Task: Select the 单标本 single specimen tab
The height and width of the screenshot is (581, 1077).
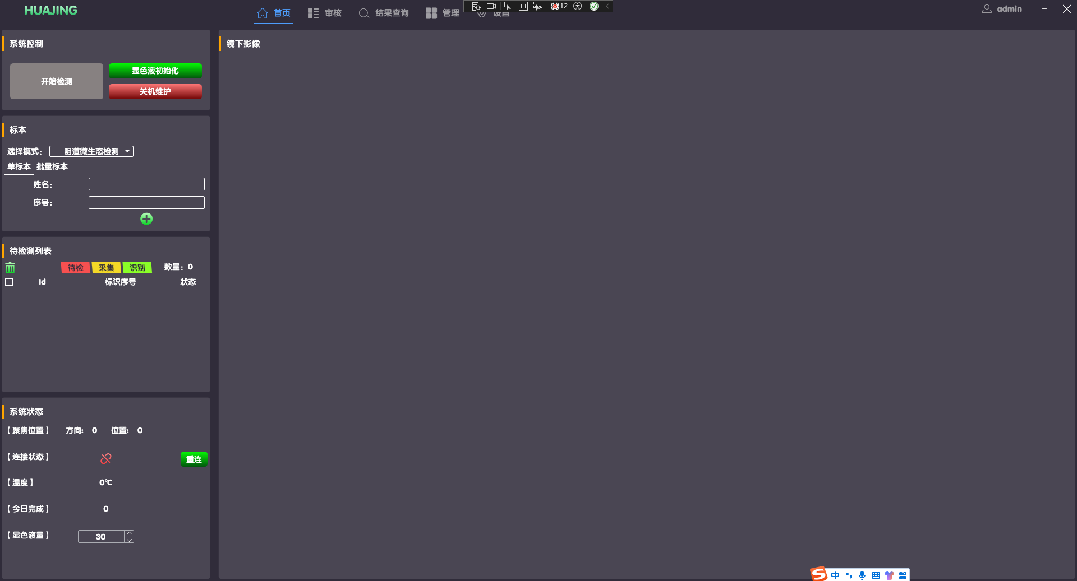Action: 19,167
